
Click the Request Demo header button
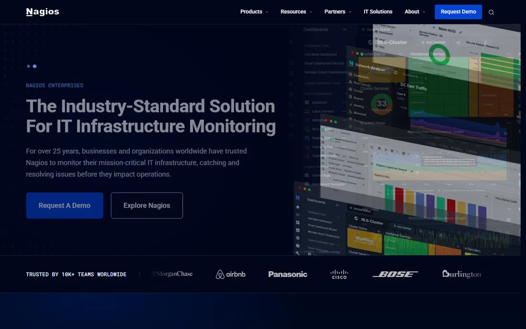click(x=458, y=12)
